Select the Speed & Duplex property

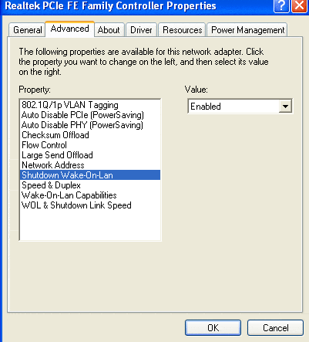pyautogui.click(x=90, y=185)
